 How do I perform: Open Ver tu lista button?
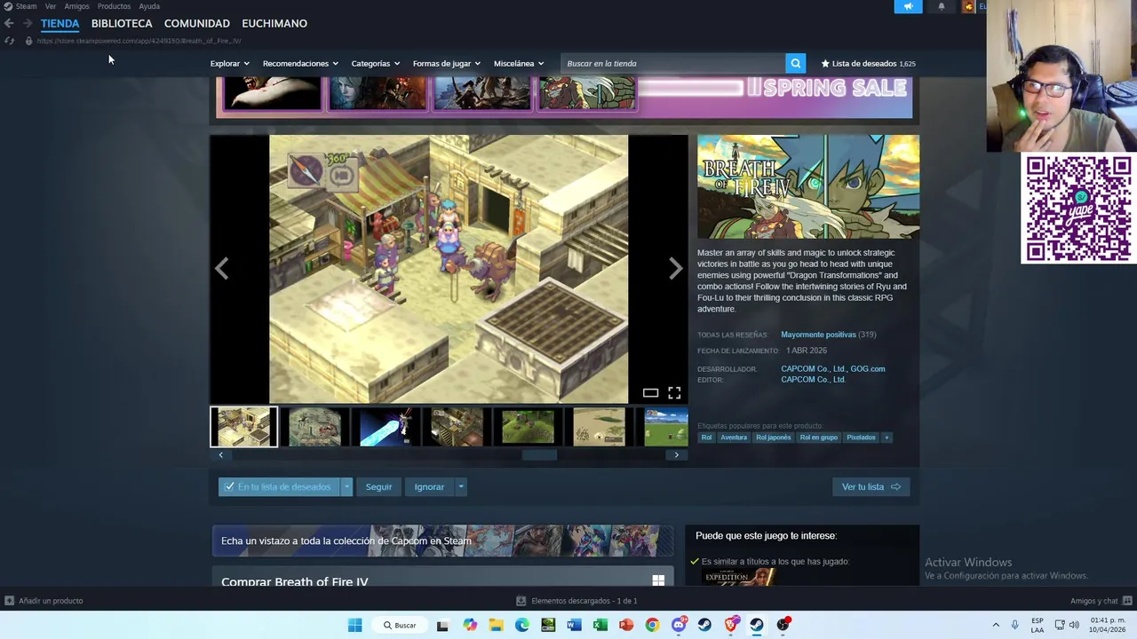tap(871, 486)
